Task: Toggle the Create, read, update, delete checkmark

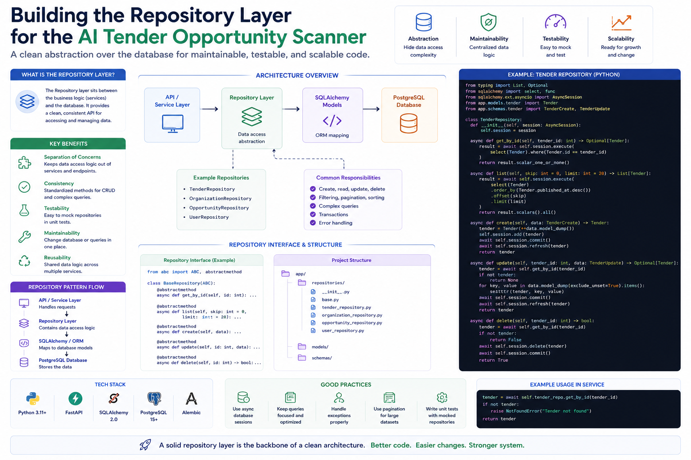Action: 313,189
